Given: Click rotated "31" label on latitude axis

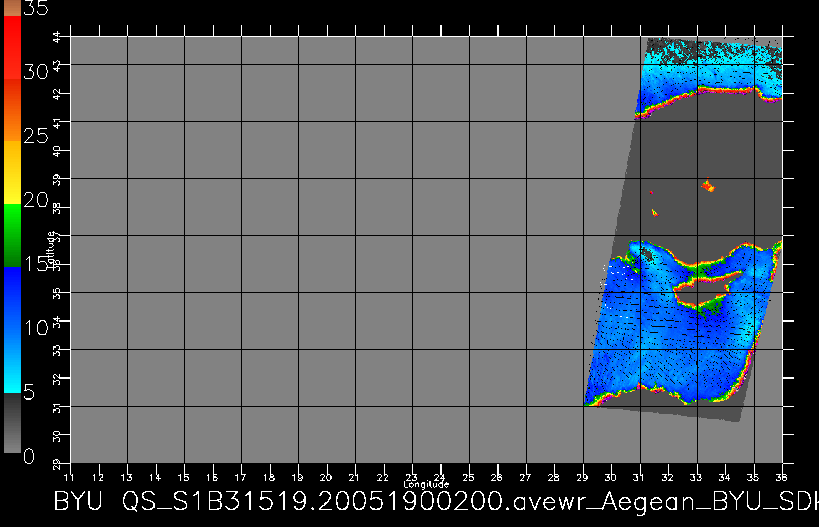Looking at the screenshot, I should pos(57,408).
